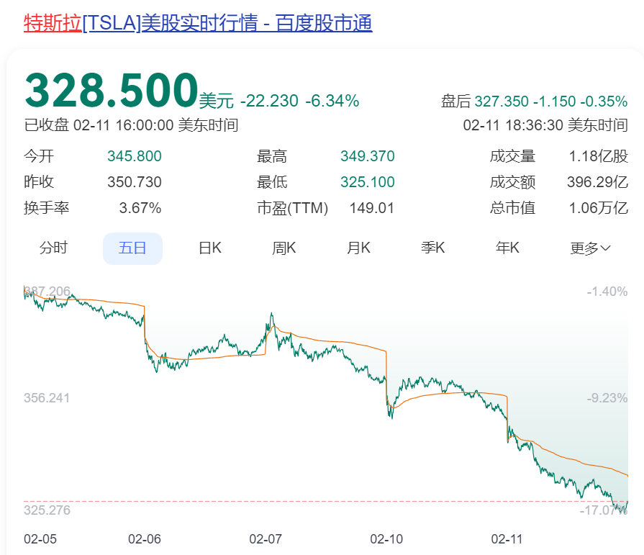Expand the 更多 dropdown chevron
Image resolution: width=644 pixels, height=555 pixels.
click(605, 248)
